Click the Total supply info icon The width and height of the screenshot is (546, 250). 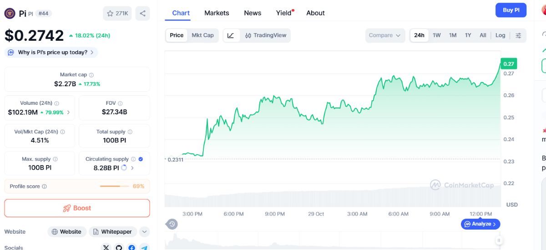(x=130, y=132)
